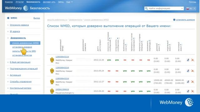Screen dimensions: 200x112
Task: Expand the arrow beside 'Активация'
Action: point(8,75)
